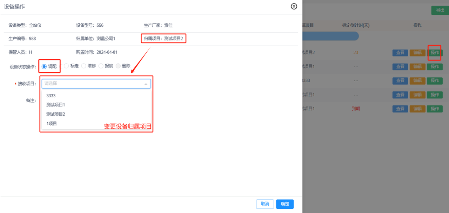
Task: Click the blue horizontal scrollbar under the table header
Action: [330, 36]
